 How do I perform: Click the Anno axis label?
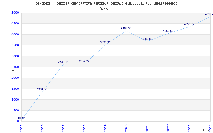(x=206, y=130)
